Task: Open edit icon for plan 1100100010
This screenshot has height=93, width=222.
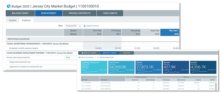Action: 83,83
